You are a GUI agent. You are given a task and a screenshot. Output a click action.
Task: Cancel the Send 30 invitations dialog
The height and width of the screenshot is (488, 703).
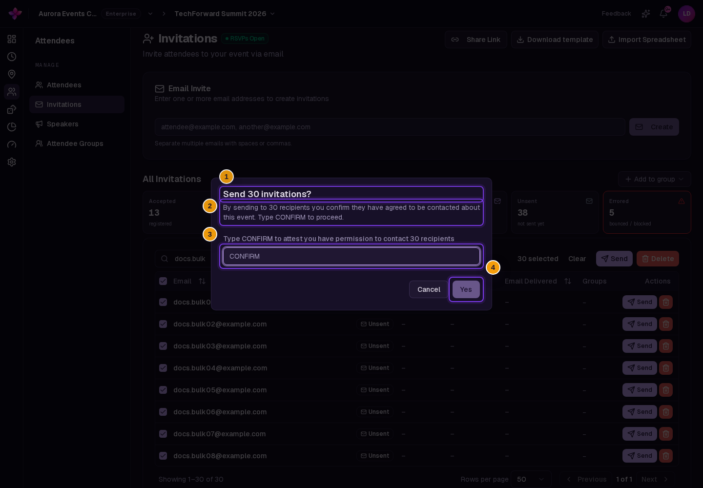coord(429,289)
